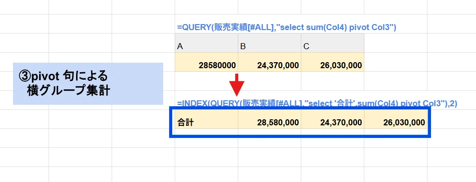The width and height of the screenshot is (476, 182).
Task: Select the cell showing 28580000
Action: [x=206, y=62]
